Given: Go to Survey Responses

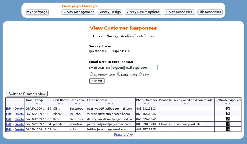Looking at the screenshot, I should click(x=179, y=12).
